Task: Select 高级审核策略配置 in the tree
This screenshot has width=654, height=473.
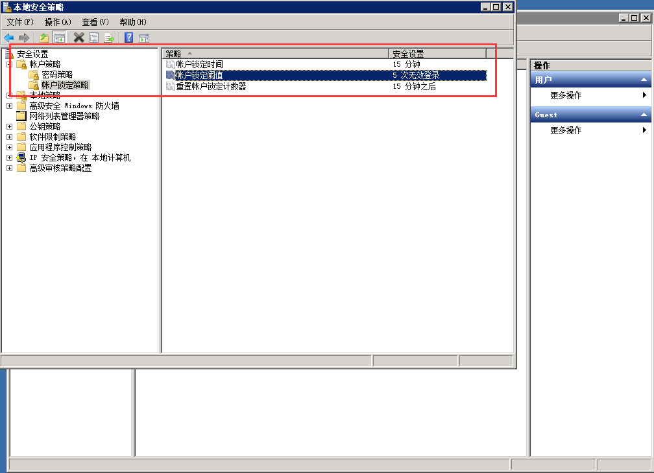Action: tap(60, 168)
